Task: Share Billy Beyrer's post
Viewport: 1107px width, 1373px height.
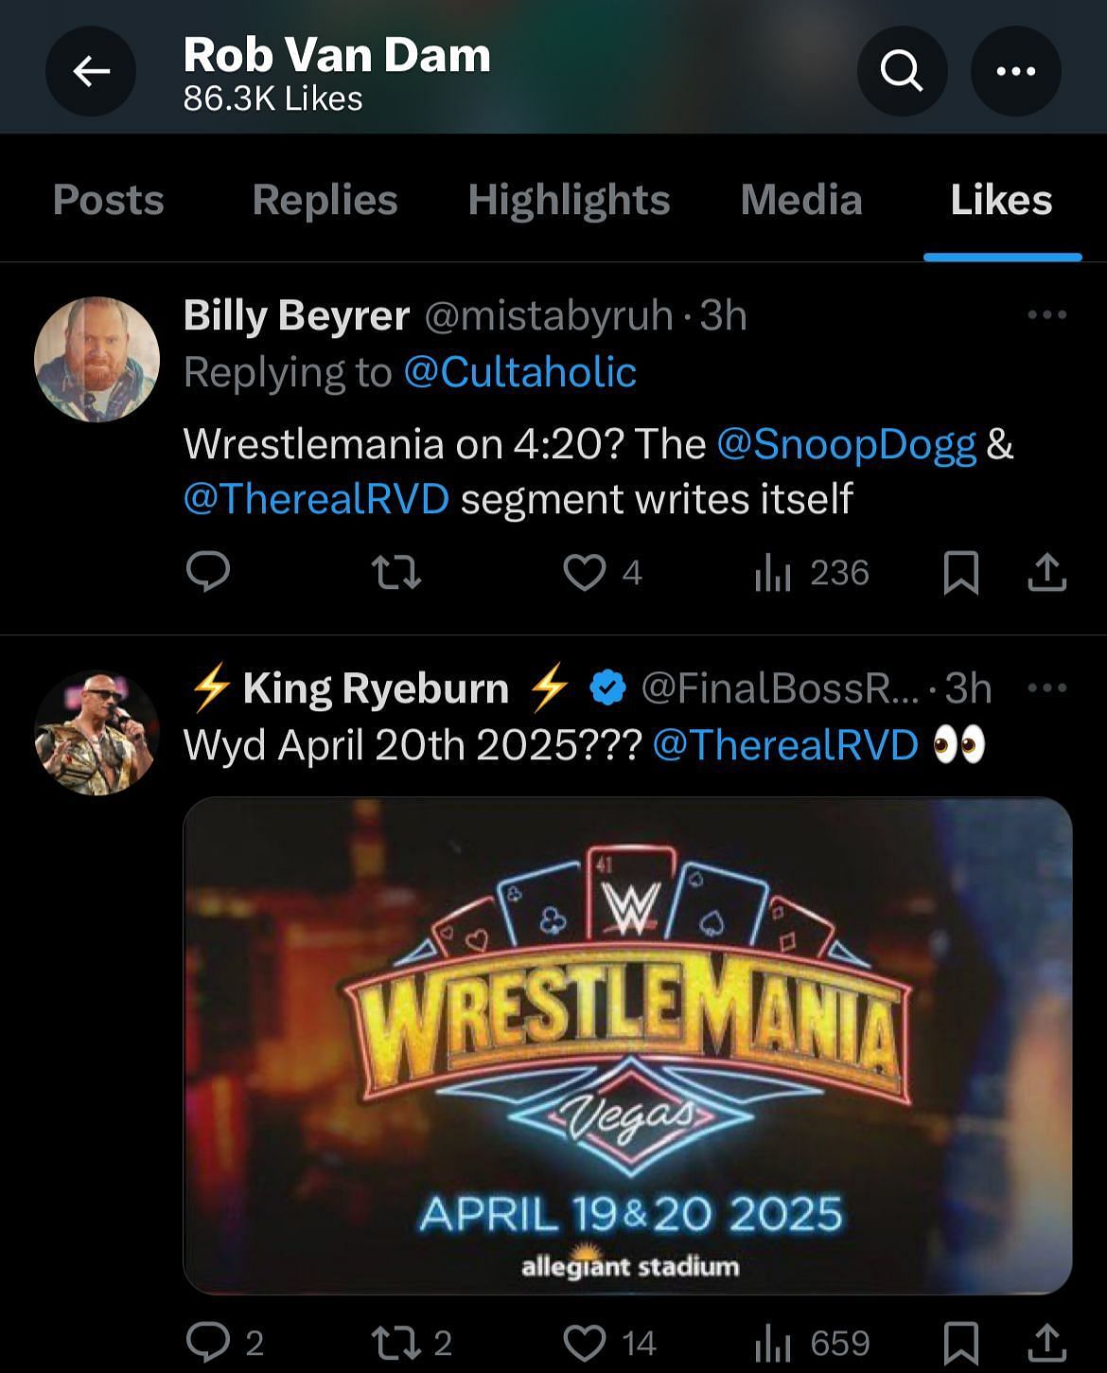Action: (x=1046, y=572)
